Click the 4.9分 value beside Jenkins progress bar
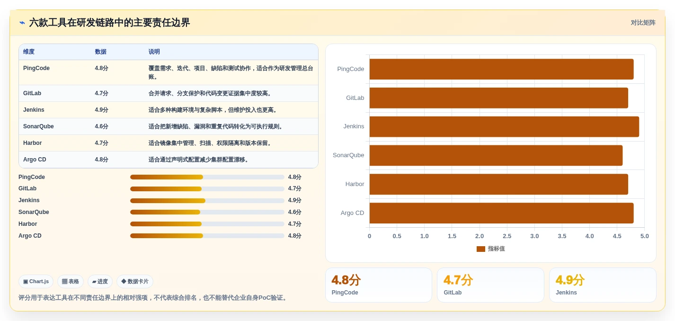Image resolution: width=675 pixels, height=321 pixels. 294,201
